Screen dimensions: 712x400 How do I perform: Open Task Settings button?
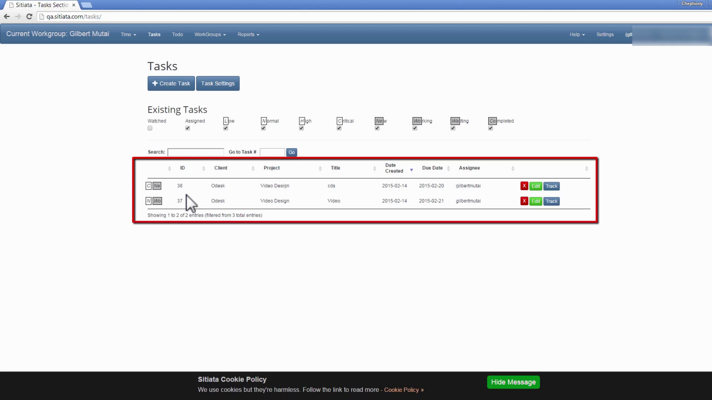(218, 83)
